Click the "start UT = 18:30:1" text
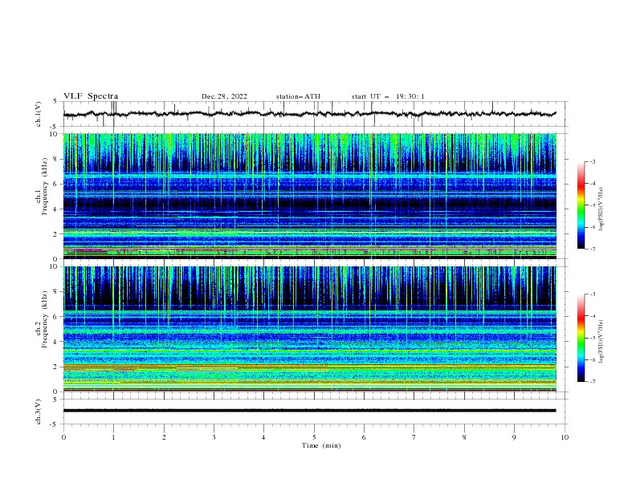 tap(388, 96)
